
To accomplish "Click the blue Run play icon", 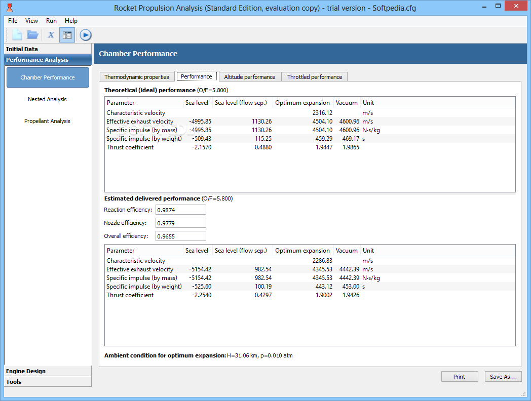I will (x=86, y=35).
